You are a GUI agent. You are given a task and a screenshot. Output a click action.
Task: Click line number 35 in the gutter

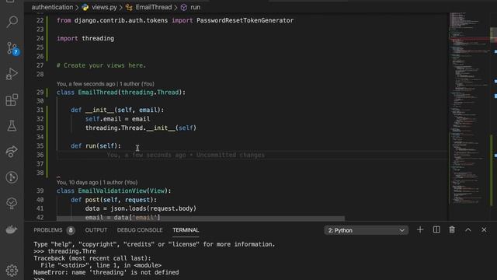point(40,145)
